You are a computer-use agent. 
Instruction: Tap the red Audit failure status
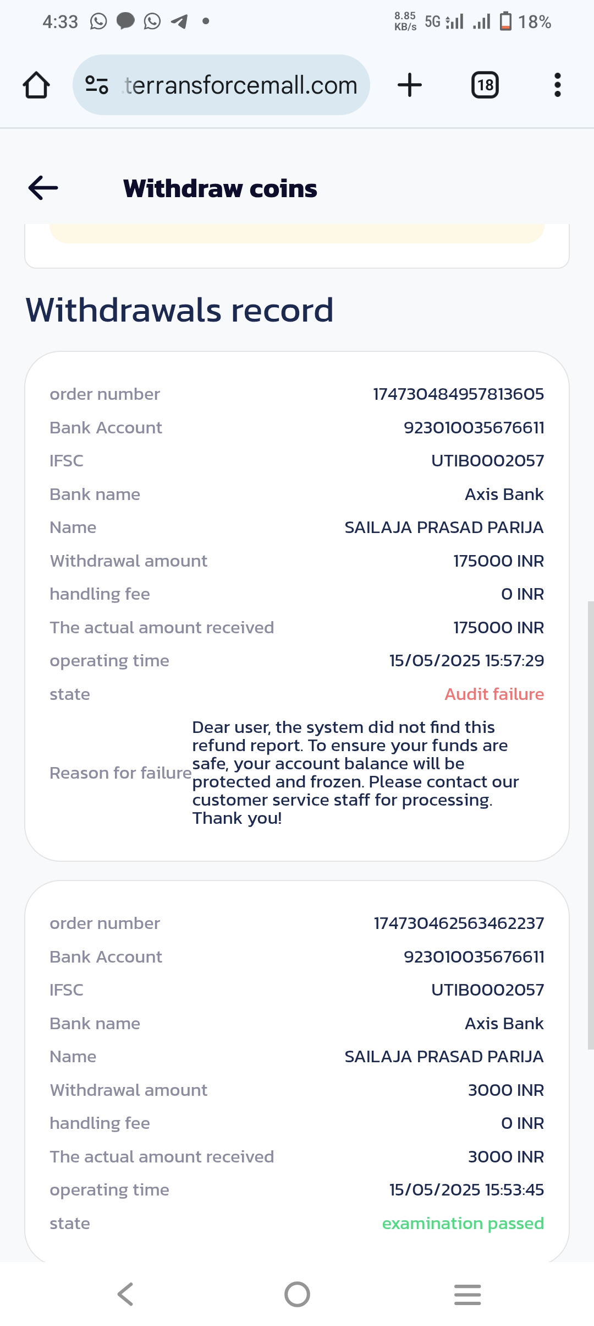(x=494, y=694)
